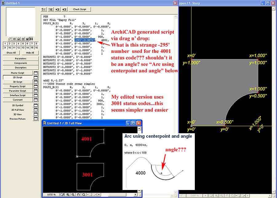Image resolution: width=277 pixels, height=198 pixels.
Task: Select the third preview mode icon under thumbnail
Action: [18, 39]
